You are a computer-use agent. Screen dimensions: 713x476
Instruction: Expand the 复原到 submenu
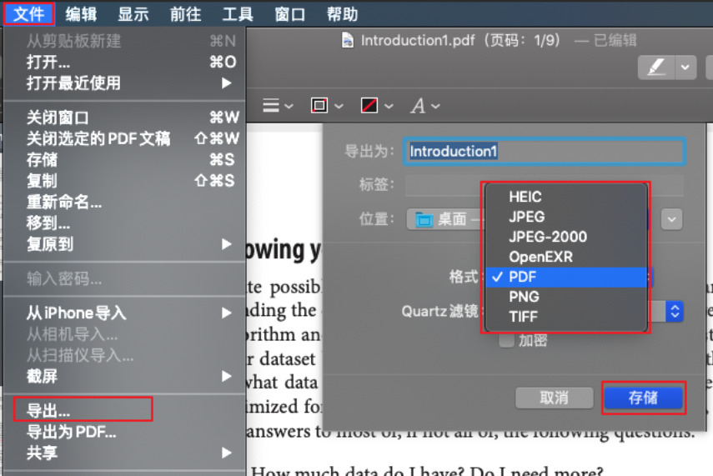tap(124, 244)
